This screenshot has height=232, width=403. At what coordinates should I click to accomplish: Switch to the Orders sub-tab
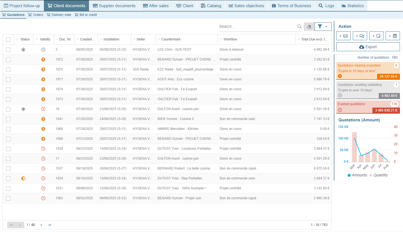click(x=36, y=15)
